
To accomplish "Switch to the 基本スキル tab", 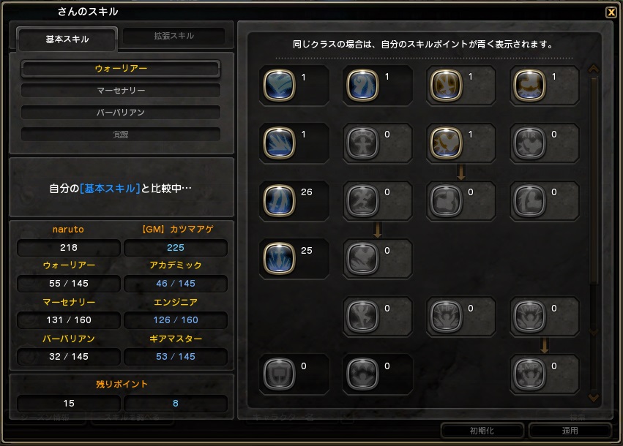I will coord(67,39).
